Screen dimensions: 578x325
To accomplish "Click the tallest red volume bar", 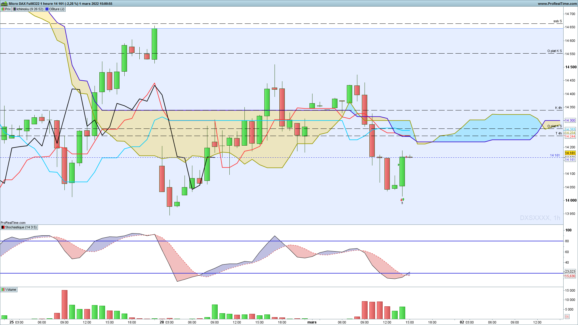I will tap(64, 305).
